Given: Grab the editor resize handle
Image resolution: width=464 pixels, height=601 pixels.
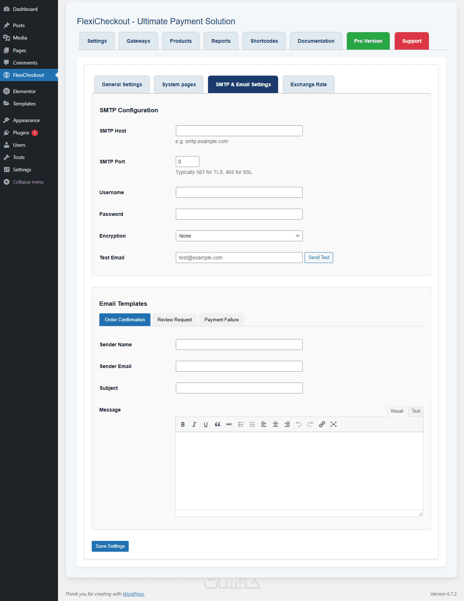Looking at the screenshot, I should tap(420, 514).
